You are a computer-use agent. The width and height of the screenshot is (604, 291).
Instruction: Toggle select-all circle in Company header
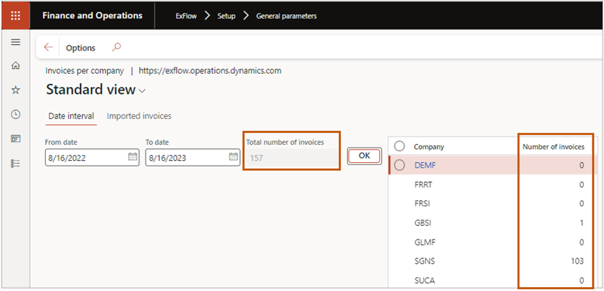tap(399, 146)
